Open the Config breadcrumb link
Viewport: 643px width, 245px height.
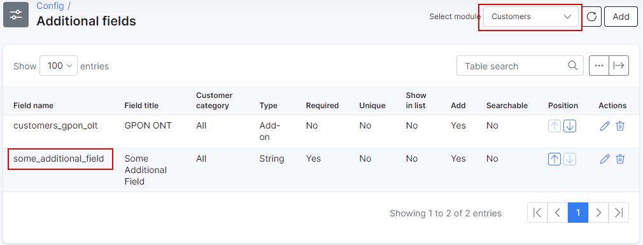coord(50,6)
